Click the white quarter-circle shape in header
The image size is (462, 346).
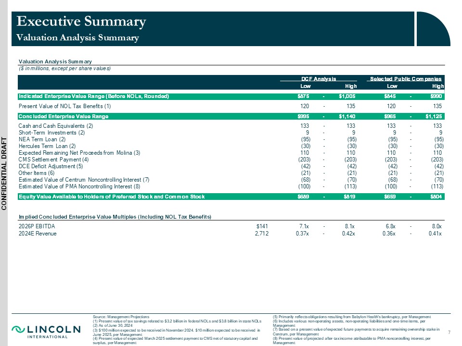click(x=433, y=29)
